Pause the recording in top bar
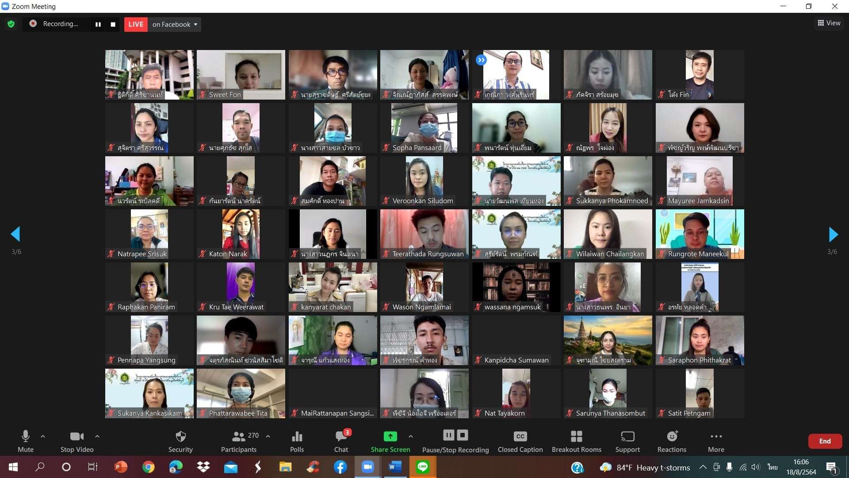This screenshot has height=478, width=849. click(x=98, y=24)
